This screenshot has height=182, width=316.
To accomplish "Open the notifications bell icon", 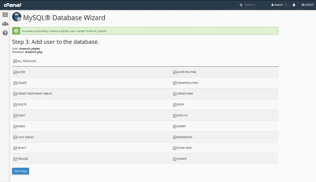I will coord(294,5).
